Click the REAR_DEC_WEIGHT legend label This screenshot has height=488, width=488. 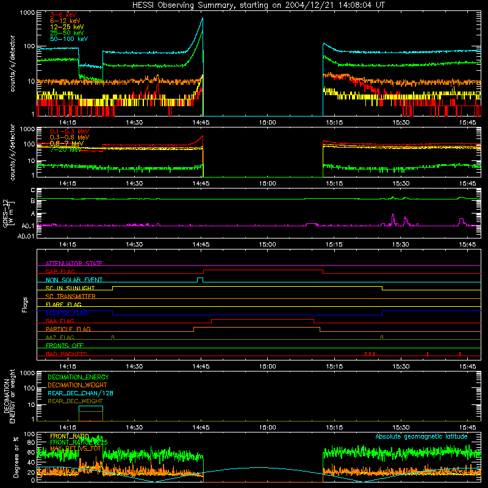click(x=75, y=401)
